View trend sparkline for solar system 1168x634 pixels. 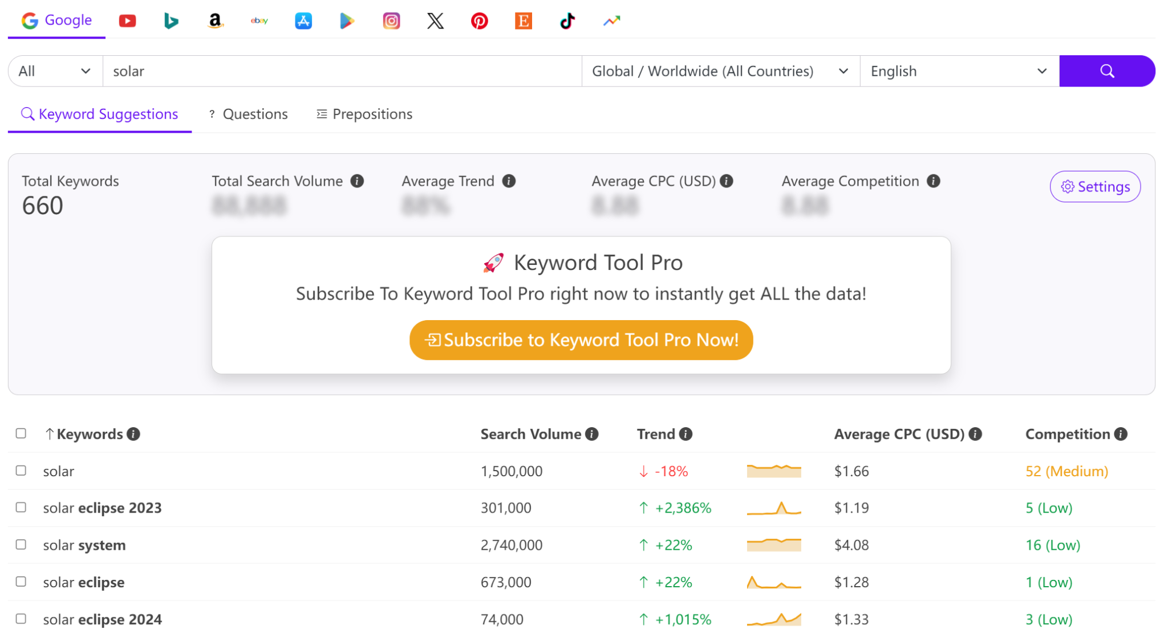click(x=774, y=545)
